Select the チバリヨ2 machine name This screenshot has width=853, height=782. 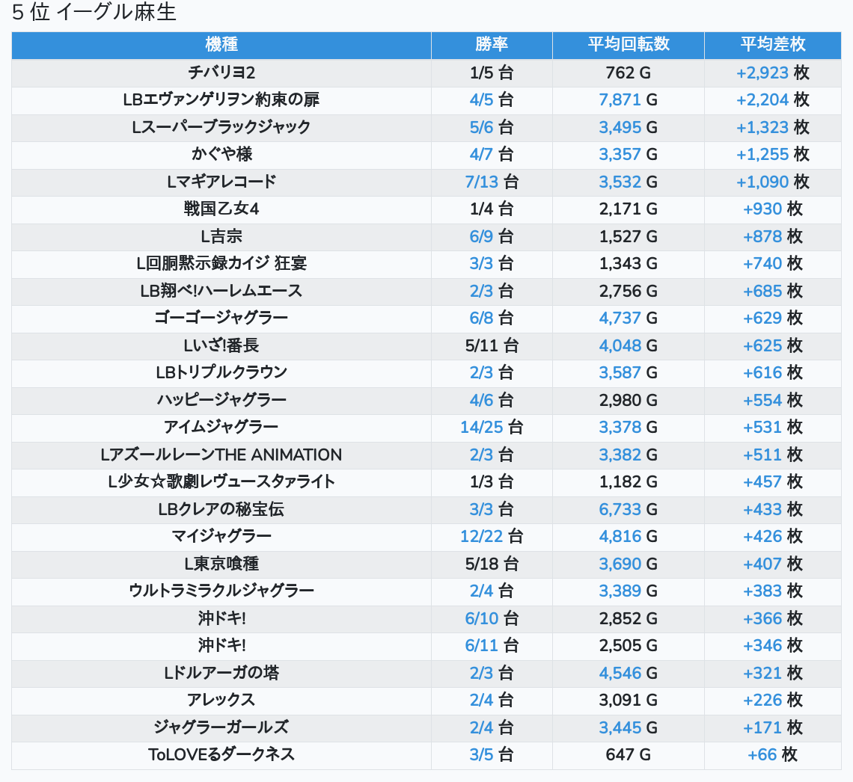click(x=221, y=73)
